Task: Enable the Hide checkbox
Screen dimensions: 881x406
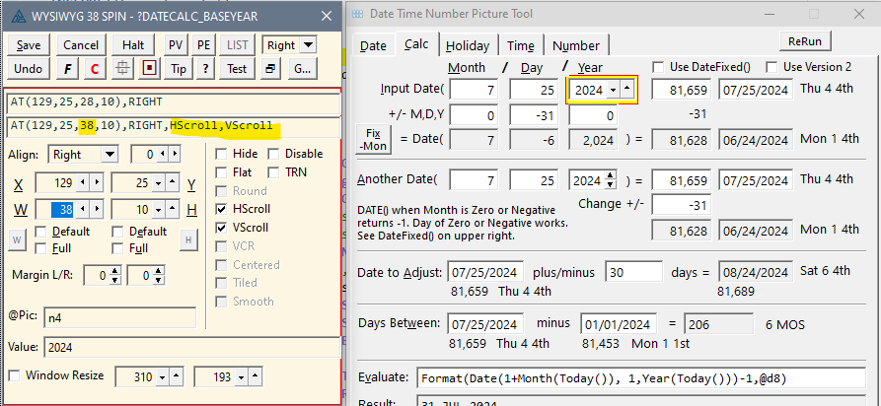Action: pos(222,154)
